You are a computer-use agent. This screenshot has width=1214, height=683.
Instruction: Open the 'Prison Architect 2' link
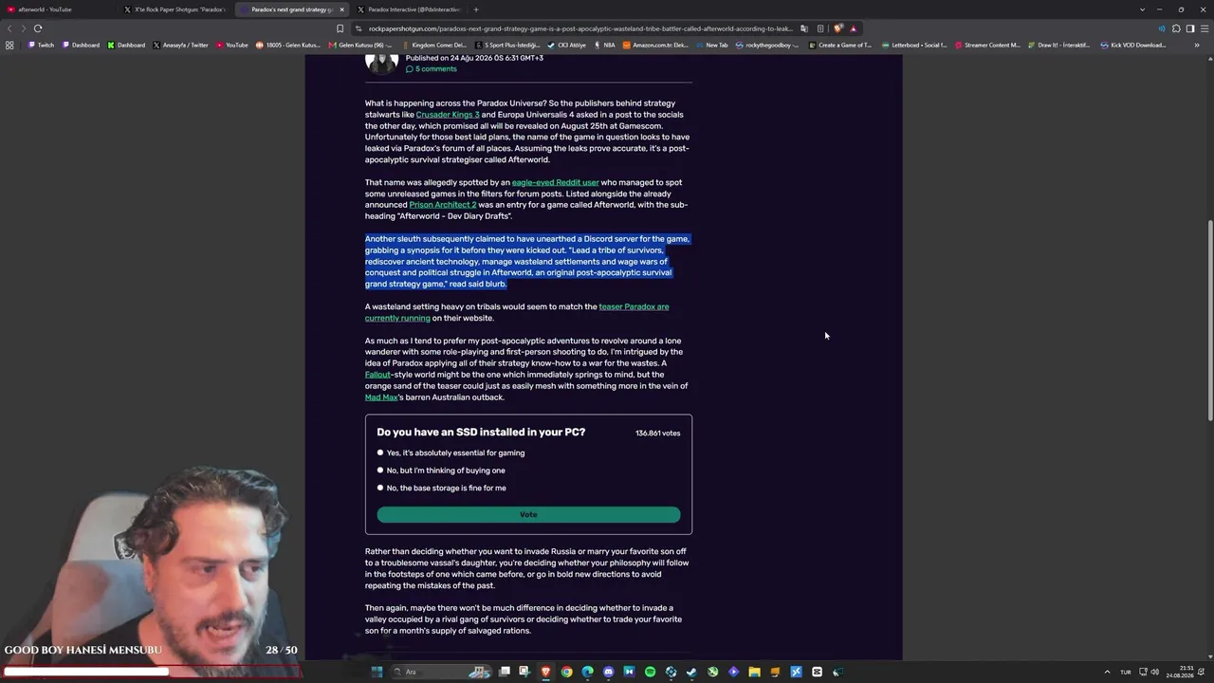click(x=443, y=205)
